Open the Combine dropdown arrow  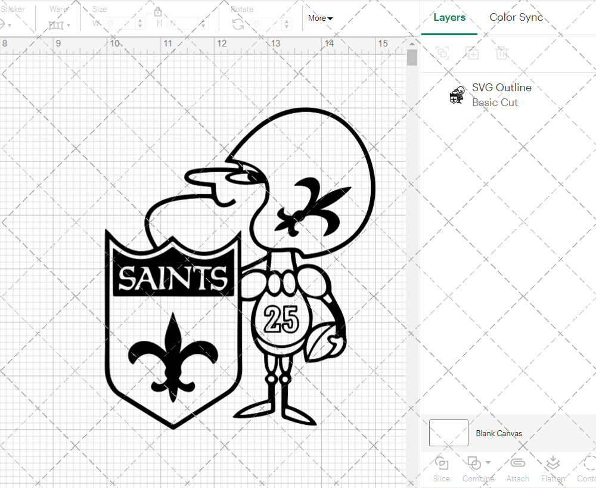pyautogui.click(x=488, y=462)
